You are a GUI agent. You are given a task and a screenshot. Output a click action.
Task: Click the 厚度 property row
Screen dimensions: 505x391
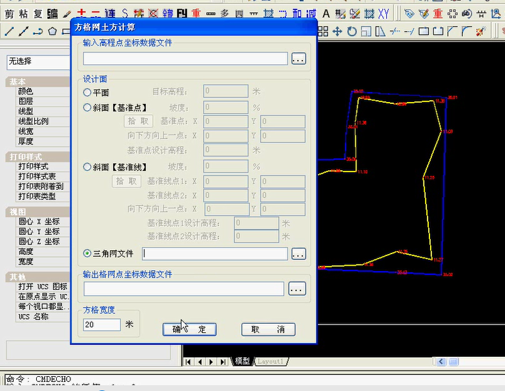(43, 141)
